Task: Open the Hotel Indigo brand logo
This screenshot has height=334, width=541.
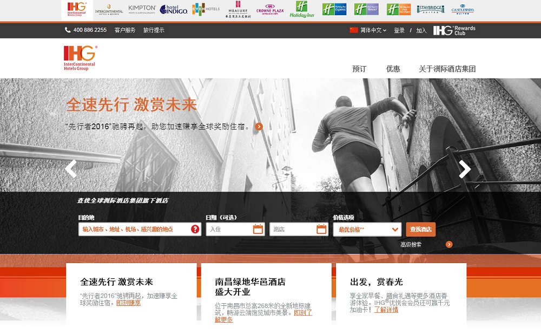Action: tap(174, 9)
